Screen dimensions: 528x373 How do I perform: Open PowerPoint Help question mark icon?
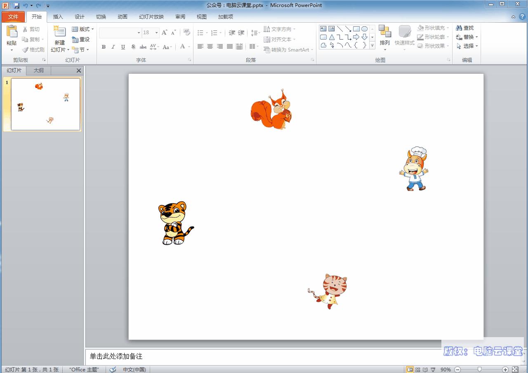tap(522, 17)
